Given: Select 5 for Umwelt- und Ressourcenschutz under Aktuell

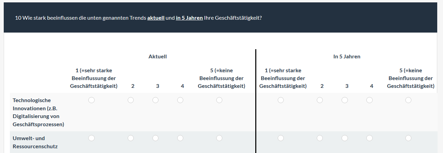Looking at the screenshot, I should pos(219,138).
